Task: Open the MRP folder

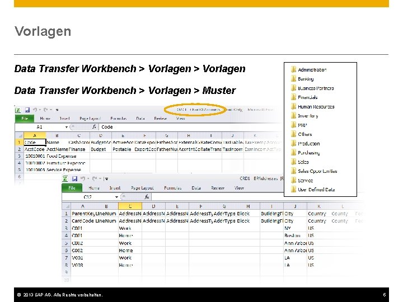Action: point(299,125)
